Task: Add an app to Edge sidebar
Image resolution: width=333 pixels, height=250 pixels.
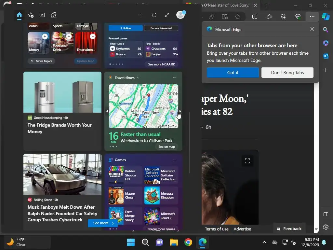Action: (x=326, y=70)
